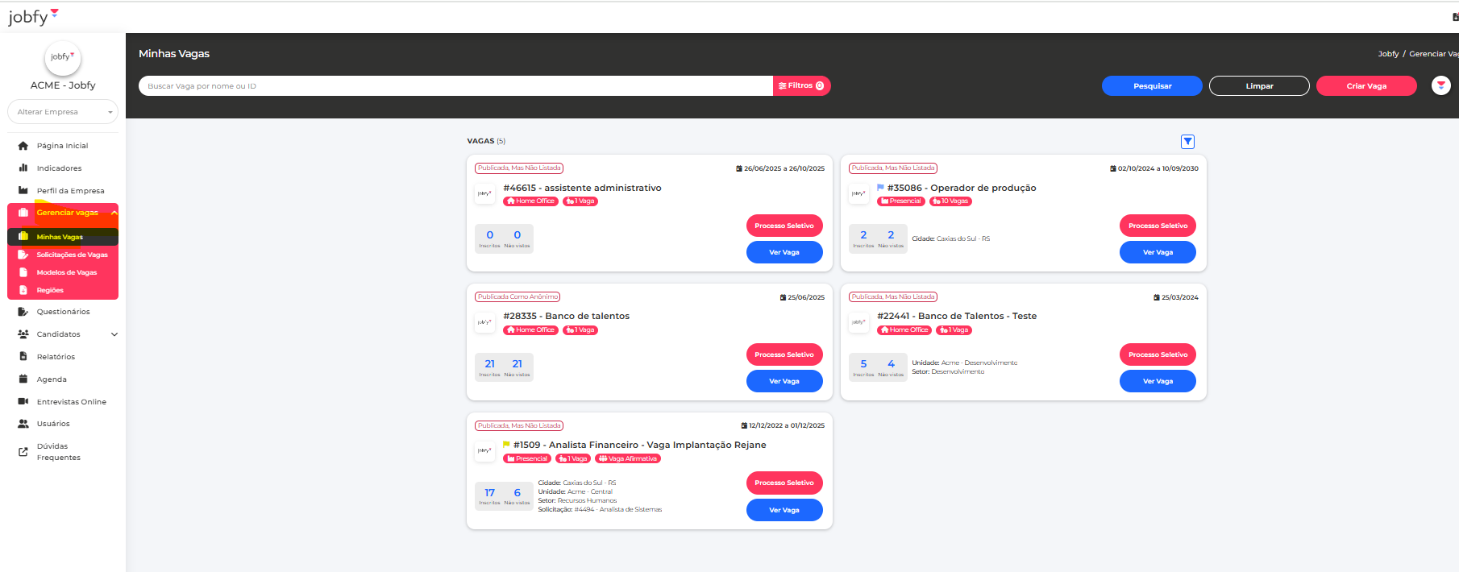Click the blue filter funnel icon above listings

click(x=1187, y=142)
